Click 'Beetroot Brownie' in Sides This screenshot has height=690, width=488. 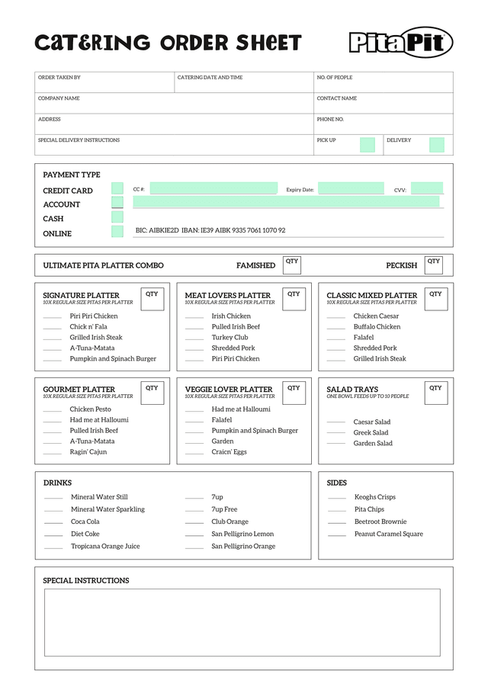click(380, 522)
